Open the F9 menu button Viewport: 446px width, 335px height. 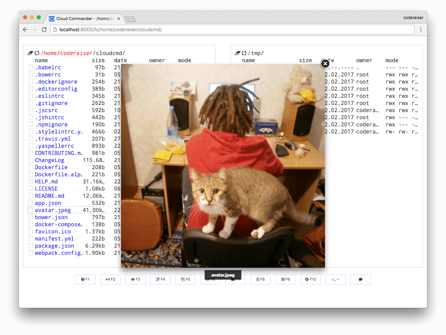286,279
